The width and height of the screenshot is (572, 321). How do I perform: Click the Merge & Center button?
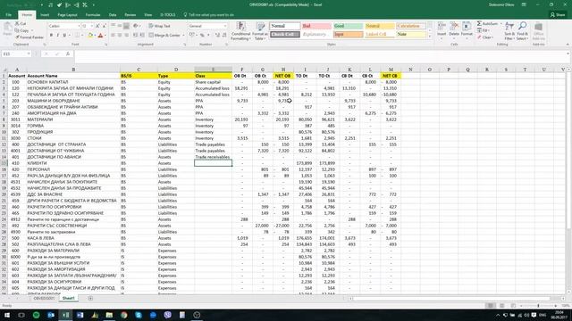[x=164, y=36]
